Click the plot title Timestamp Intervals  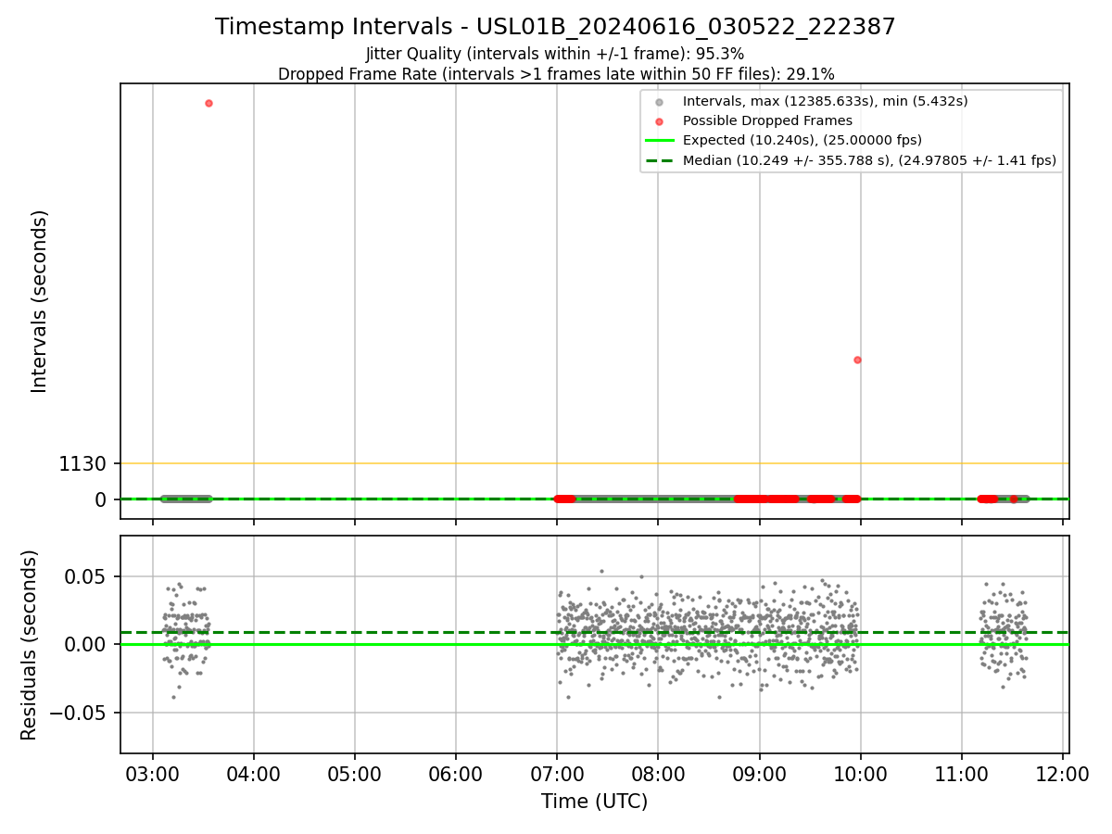(555, 27)
